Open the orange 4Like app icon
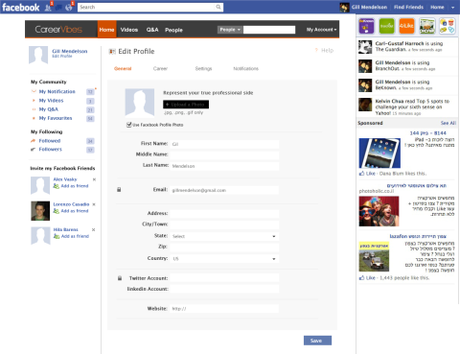460x354 pixels. click(x=406, y=26)
